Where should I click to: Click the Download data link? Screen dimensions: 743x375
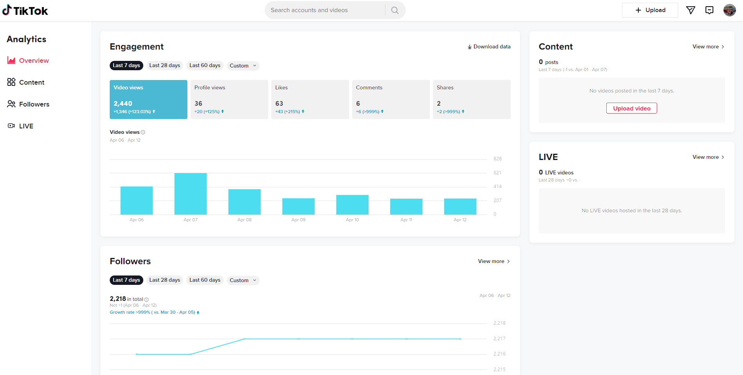pyautogui.click(x=489, y=47)
